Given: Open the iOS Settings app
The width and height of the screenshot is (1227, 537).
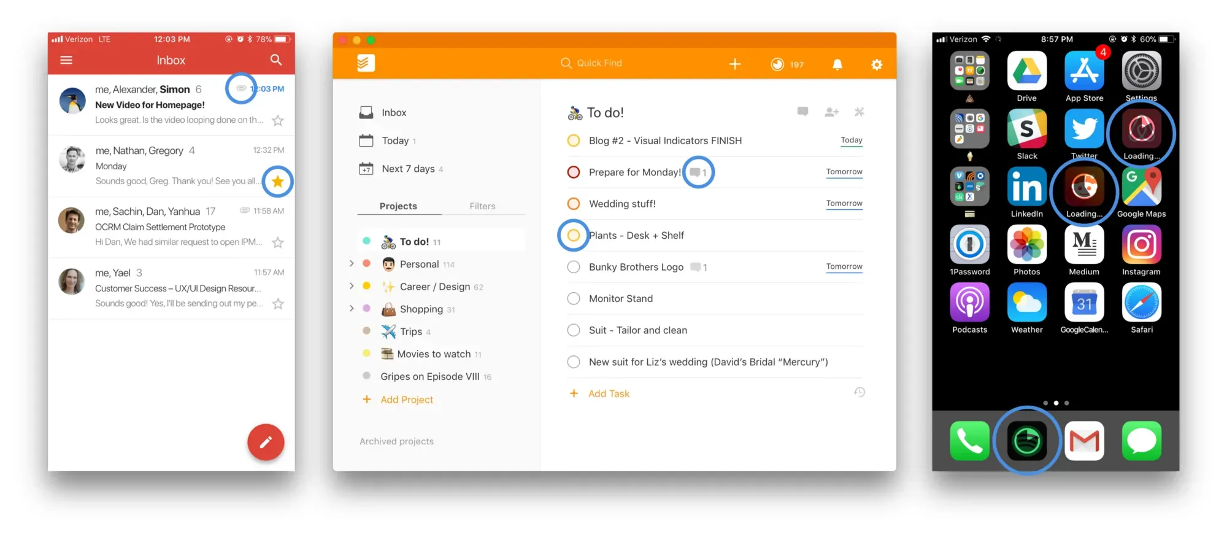Looking at the screenshot, I should [1142, 71].
